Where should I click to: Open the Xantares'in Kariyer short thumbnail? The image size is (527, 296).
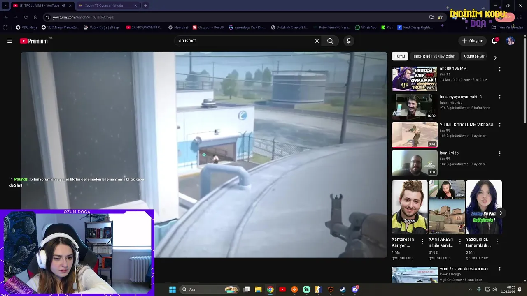pyautogui.click(x=410, y=207)
